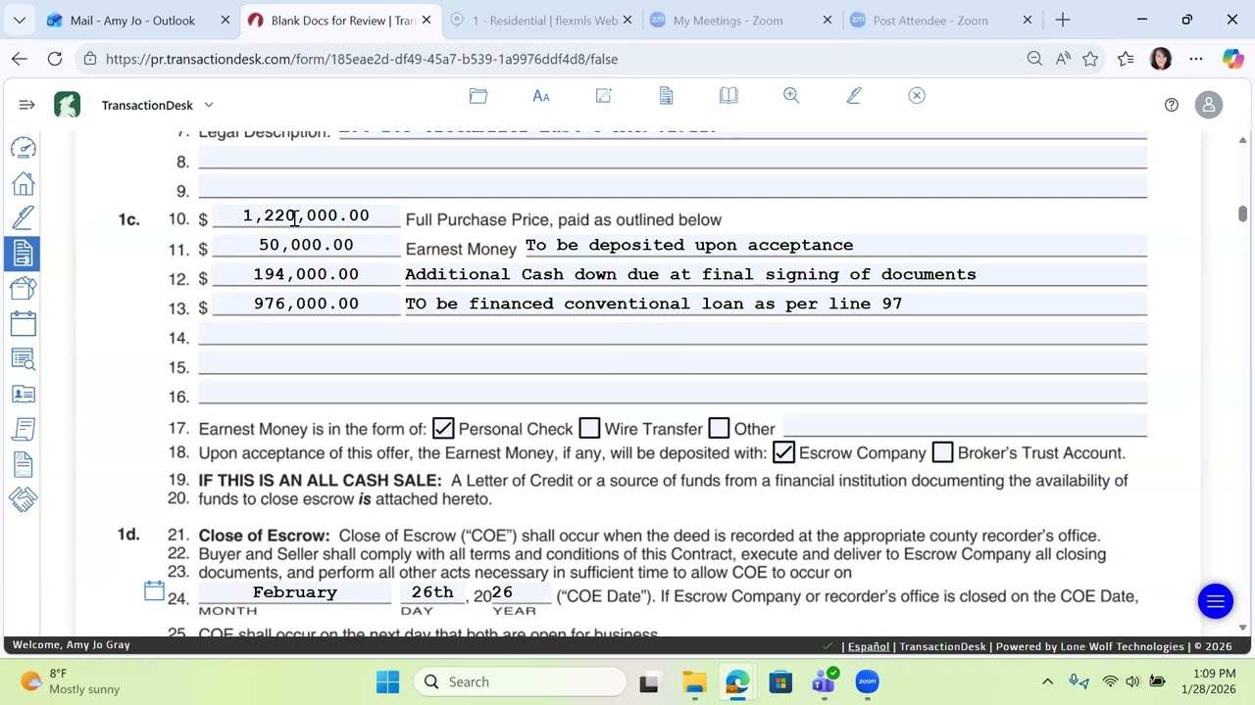Screen dimensions: 1255x705
Task: Open the Copilot icon in browser
Action: point(1232,59)
